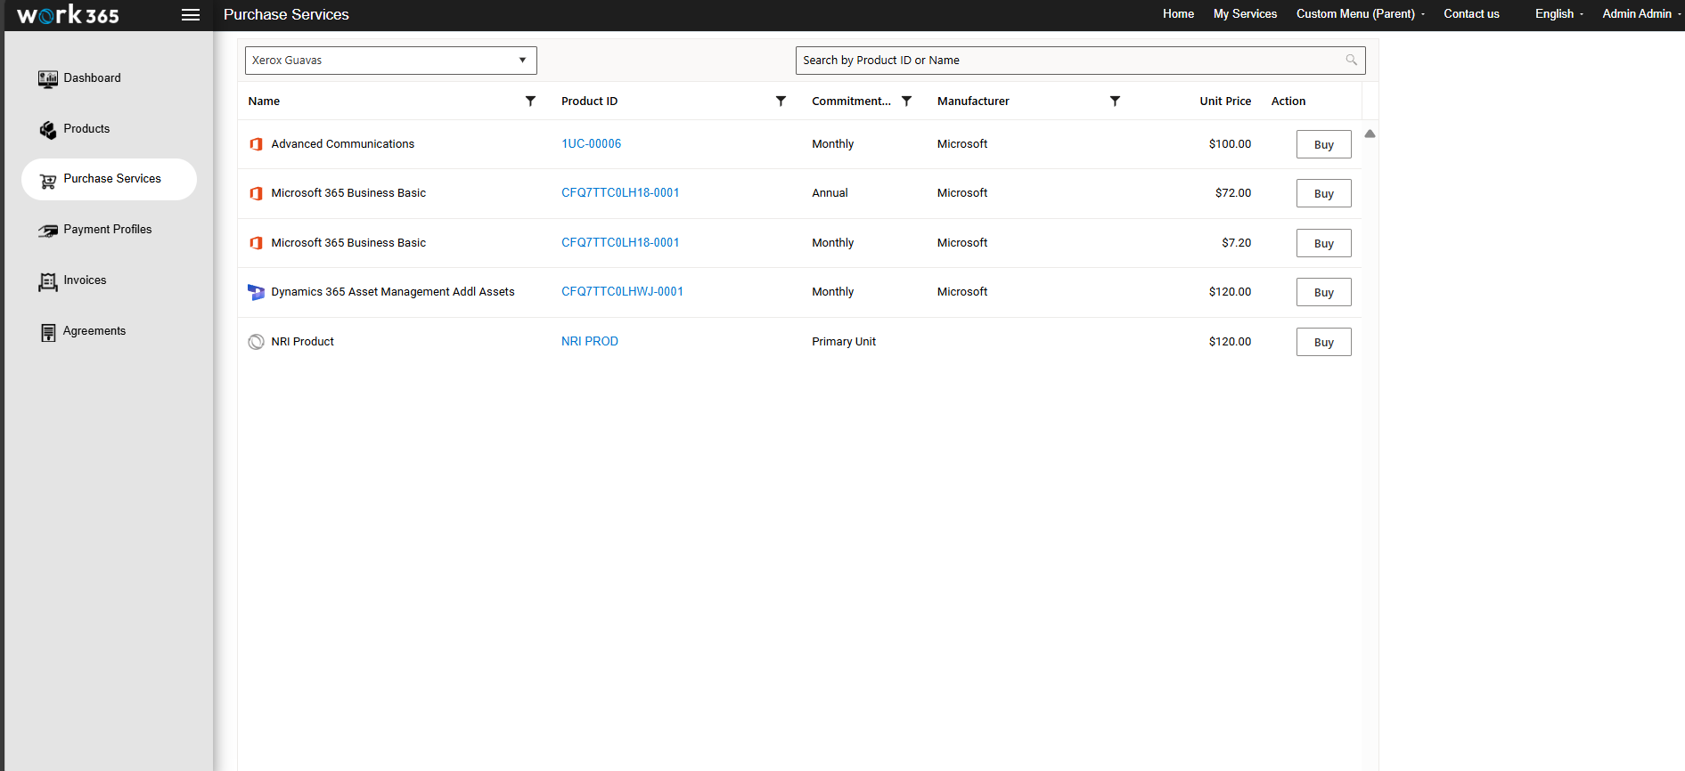Click the Work 365 logo
This screenshot has width=1685, height=771.
pos(68,14)
